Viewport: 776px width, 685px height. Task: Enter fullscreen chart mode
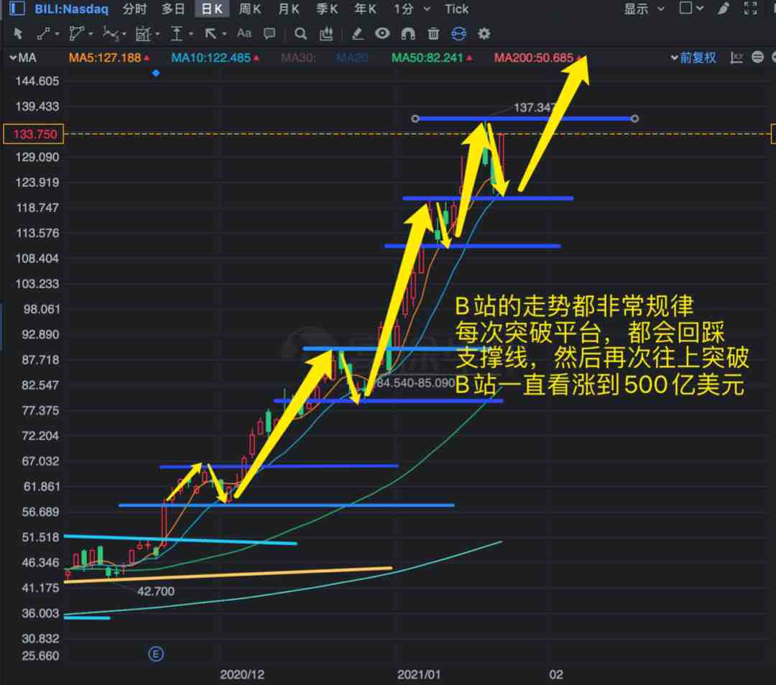pyautogui.click(x=750, y=9)
